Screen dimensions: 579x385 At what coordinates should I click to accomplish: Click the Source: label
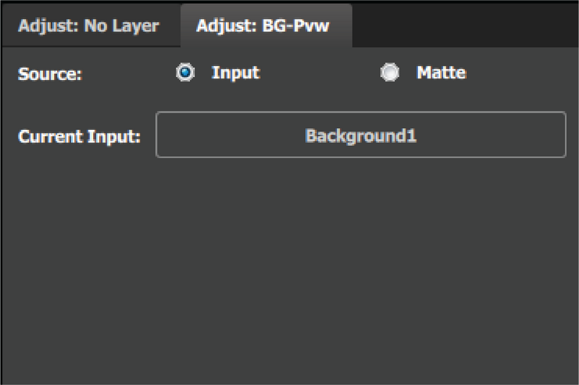click(x=50, y=74)
